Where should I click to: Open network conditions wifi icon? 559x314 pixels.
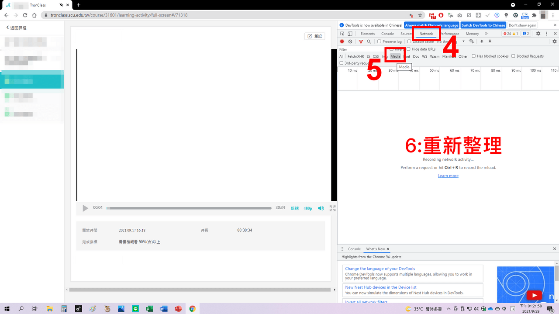(471, 41)
